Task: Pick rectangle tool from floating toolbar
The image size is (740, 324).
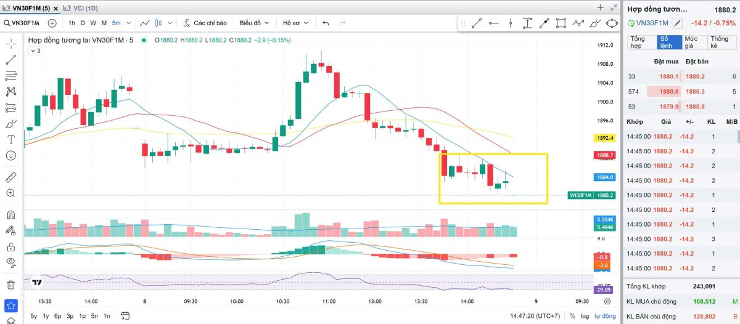Action: [x=561, y=23]
